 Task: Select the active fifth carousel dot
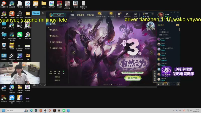click(x=112, y=85)
